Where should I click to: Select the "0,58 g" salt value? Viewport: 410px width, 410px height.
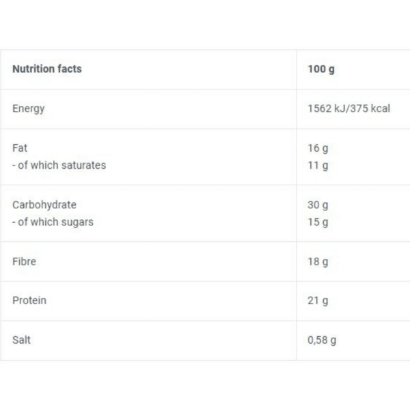point(322,341)
